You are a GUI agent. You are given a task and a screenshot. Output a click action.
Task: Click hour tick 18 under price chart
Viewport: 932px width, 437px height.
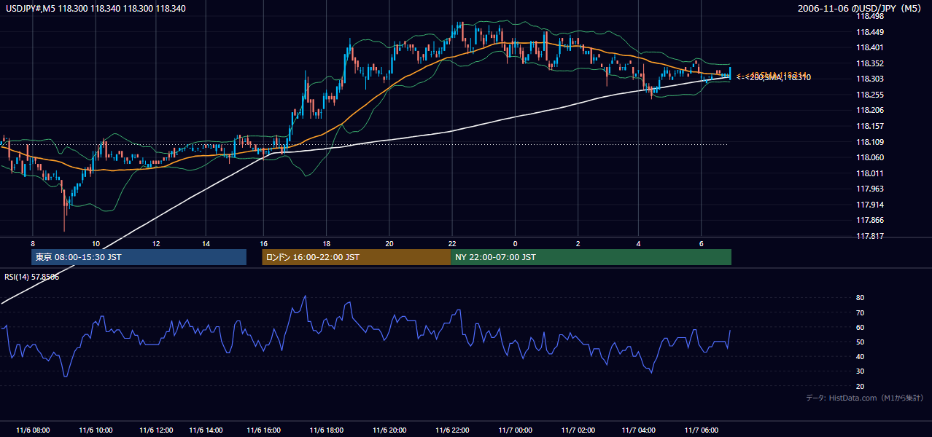(327, 243)
